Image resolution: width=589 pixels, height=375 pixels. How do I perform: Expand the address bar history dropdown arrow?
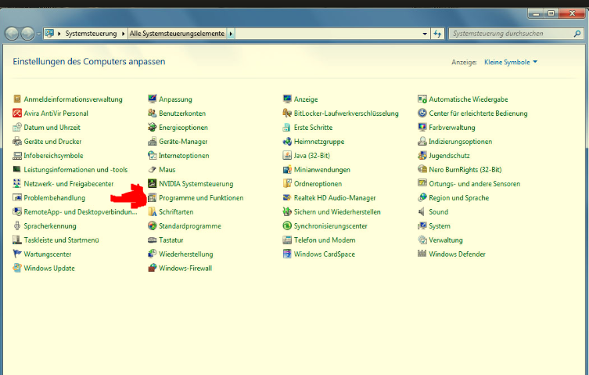coord(425,34)
